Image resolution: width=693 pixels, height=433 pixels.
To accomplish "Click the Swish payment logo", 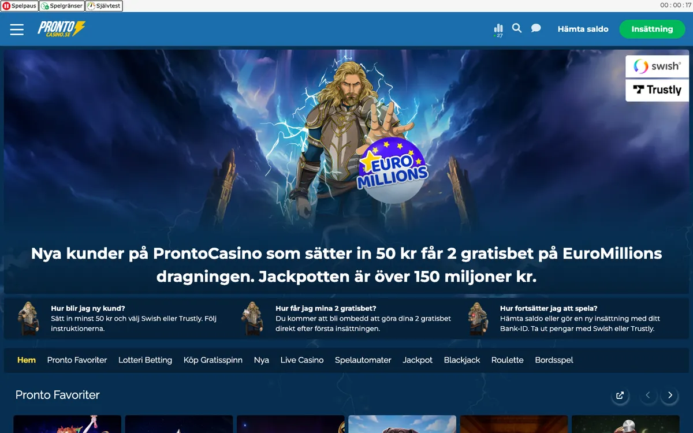I will [657, 66].
